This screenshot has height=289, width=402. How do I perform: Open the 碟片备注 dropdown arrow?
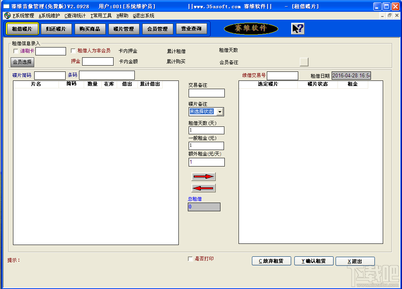220,112
